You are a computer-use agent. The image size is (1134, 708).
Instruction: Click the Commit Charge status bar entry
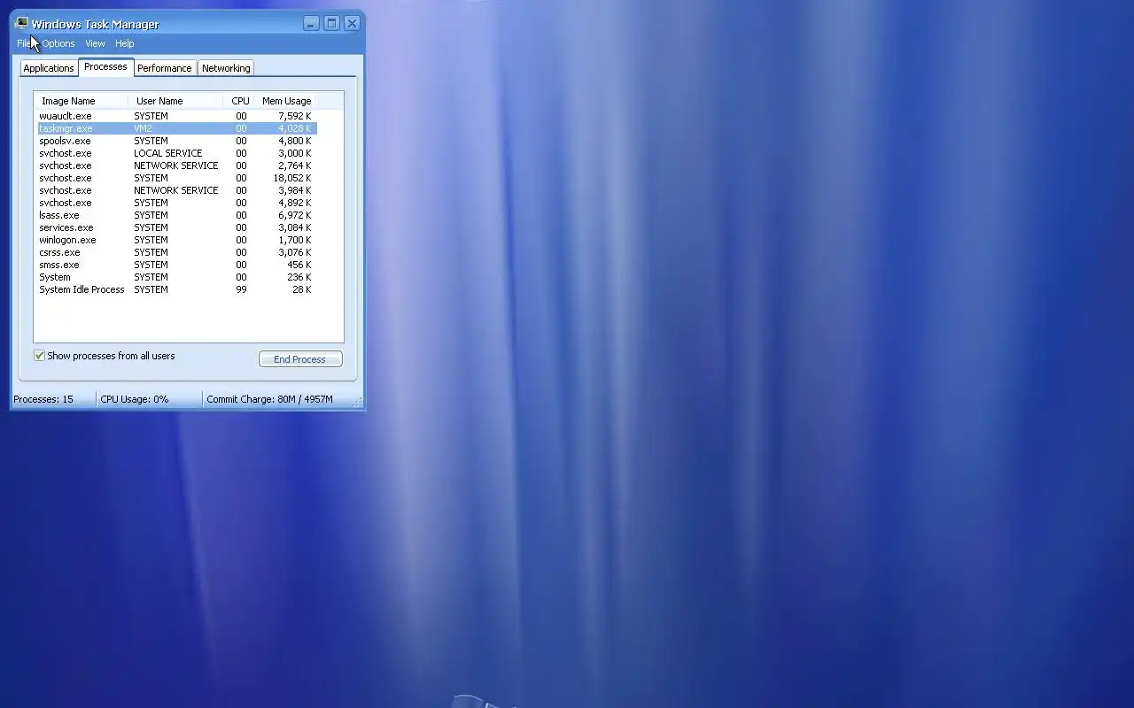tap(278, 399)
